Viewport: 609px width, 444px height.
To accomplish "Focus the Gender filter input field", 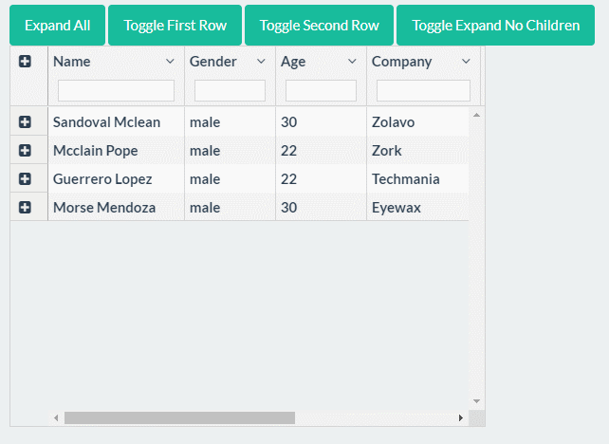I will tap(230, 91).
